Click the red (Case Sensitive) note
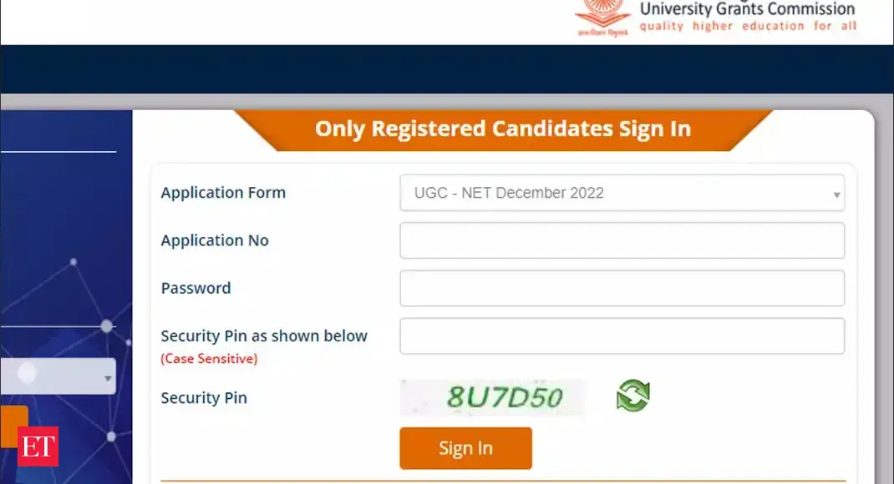 [209, 359]
